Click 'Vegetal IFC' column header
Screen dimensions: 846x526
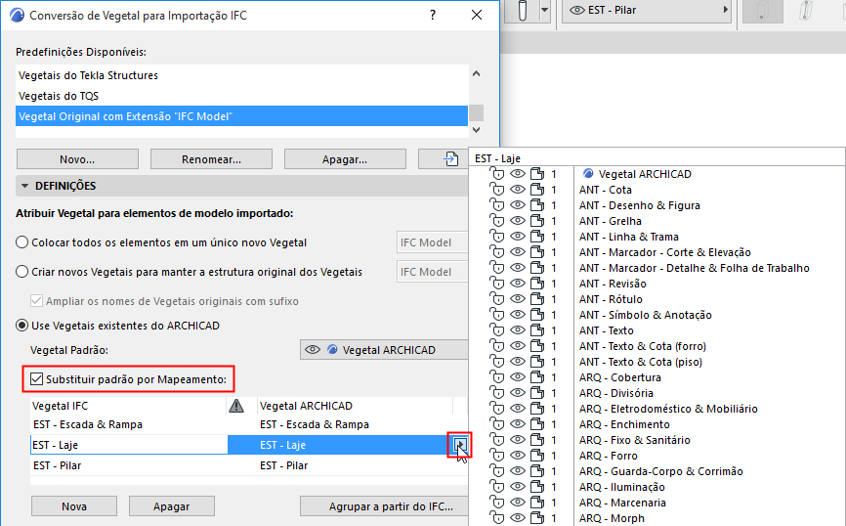pyautogui.click(x=129, y=406)
